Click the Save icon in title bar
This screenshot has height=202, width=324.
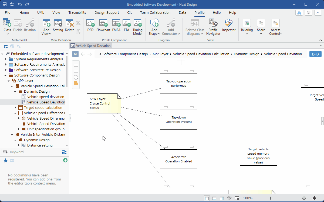tap(5, 4)
